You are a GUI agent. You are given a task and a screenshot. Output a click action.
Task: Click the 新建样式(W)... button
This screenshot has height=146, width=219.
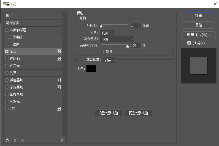[199, 35]
